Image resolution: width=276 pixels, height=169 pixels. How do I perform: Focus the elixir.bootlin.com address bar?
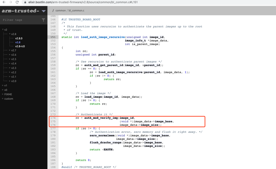pos(83,2)
